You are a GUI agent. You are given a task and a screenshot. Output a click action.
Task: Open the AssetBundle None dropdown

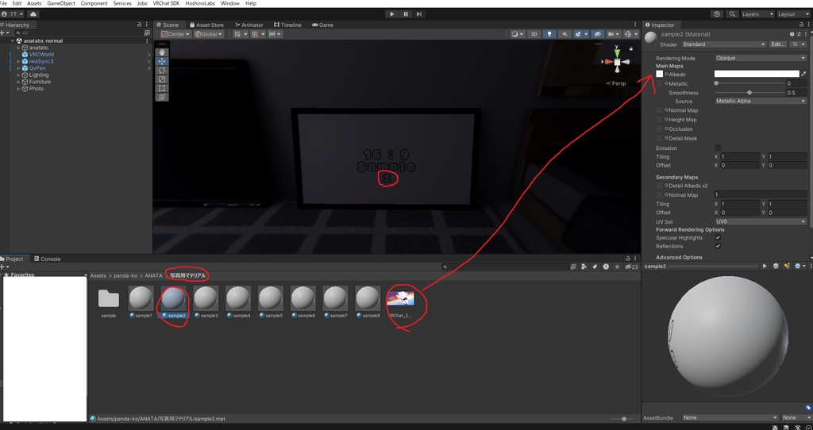coord(730,417)
